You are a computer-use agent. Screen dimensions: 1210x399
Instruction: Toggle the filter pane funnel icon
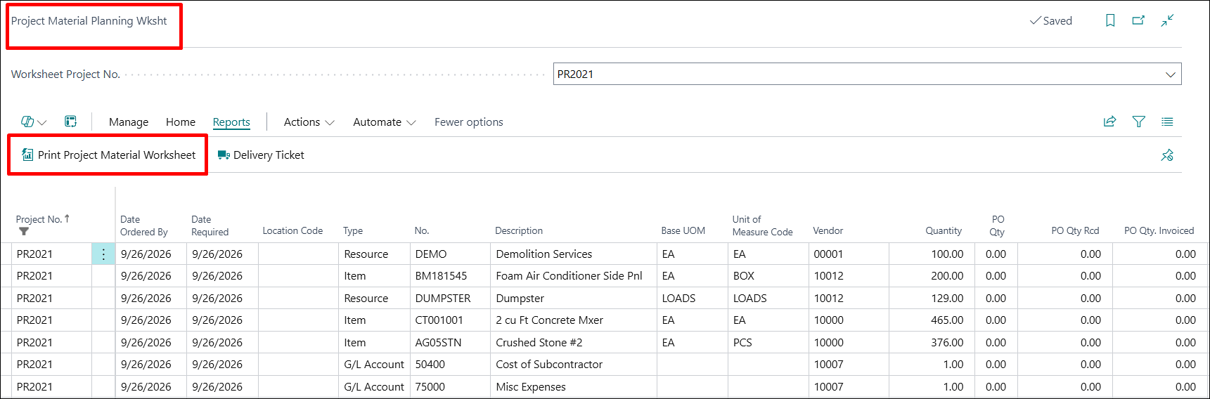[x=1139, y=122]
